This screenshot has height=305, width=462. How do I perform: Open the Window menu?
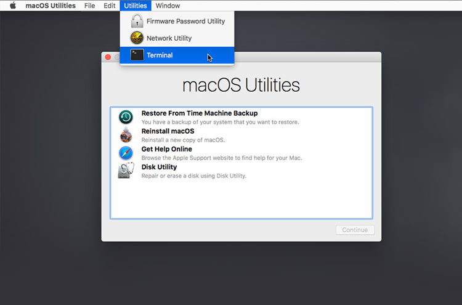168,6
